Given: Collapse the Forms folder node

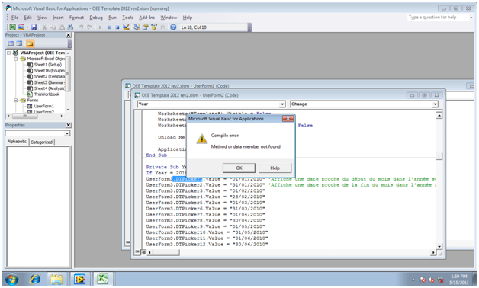Looking at the screenshot, I should (15, 100).
